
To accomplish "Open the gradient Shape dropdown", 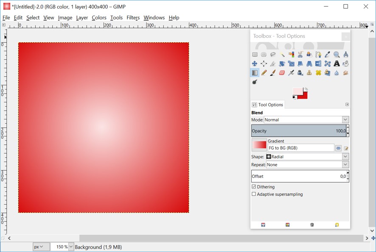I will pyautogui.click(x=307, y=157).
